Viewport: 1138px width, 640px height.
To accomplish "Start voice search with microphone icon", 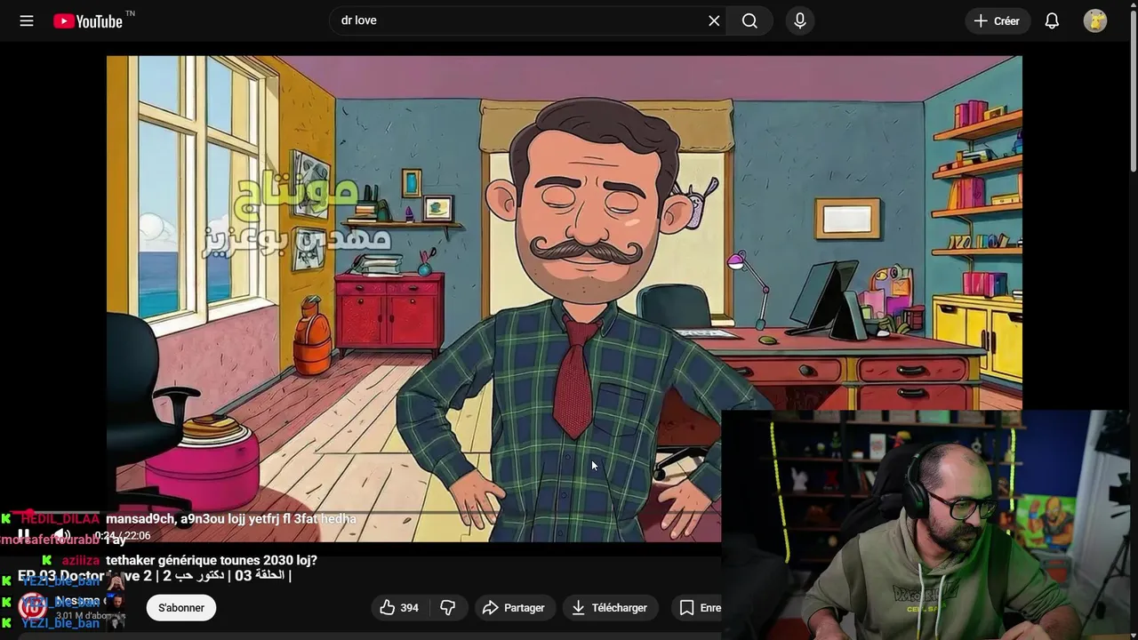I will tap(800, 20).
